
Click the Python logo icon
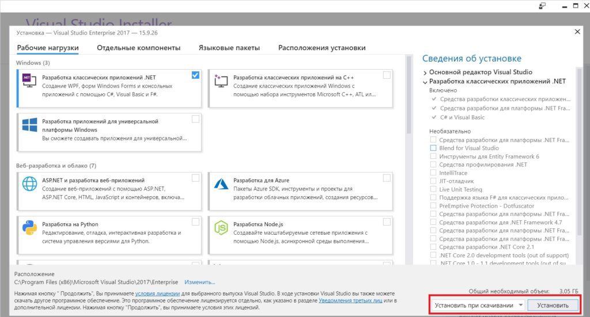29,228
